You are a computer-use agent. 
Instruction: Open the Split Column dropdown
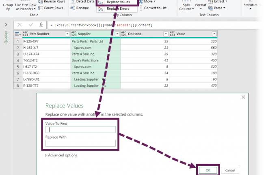(x=186, y=7)
